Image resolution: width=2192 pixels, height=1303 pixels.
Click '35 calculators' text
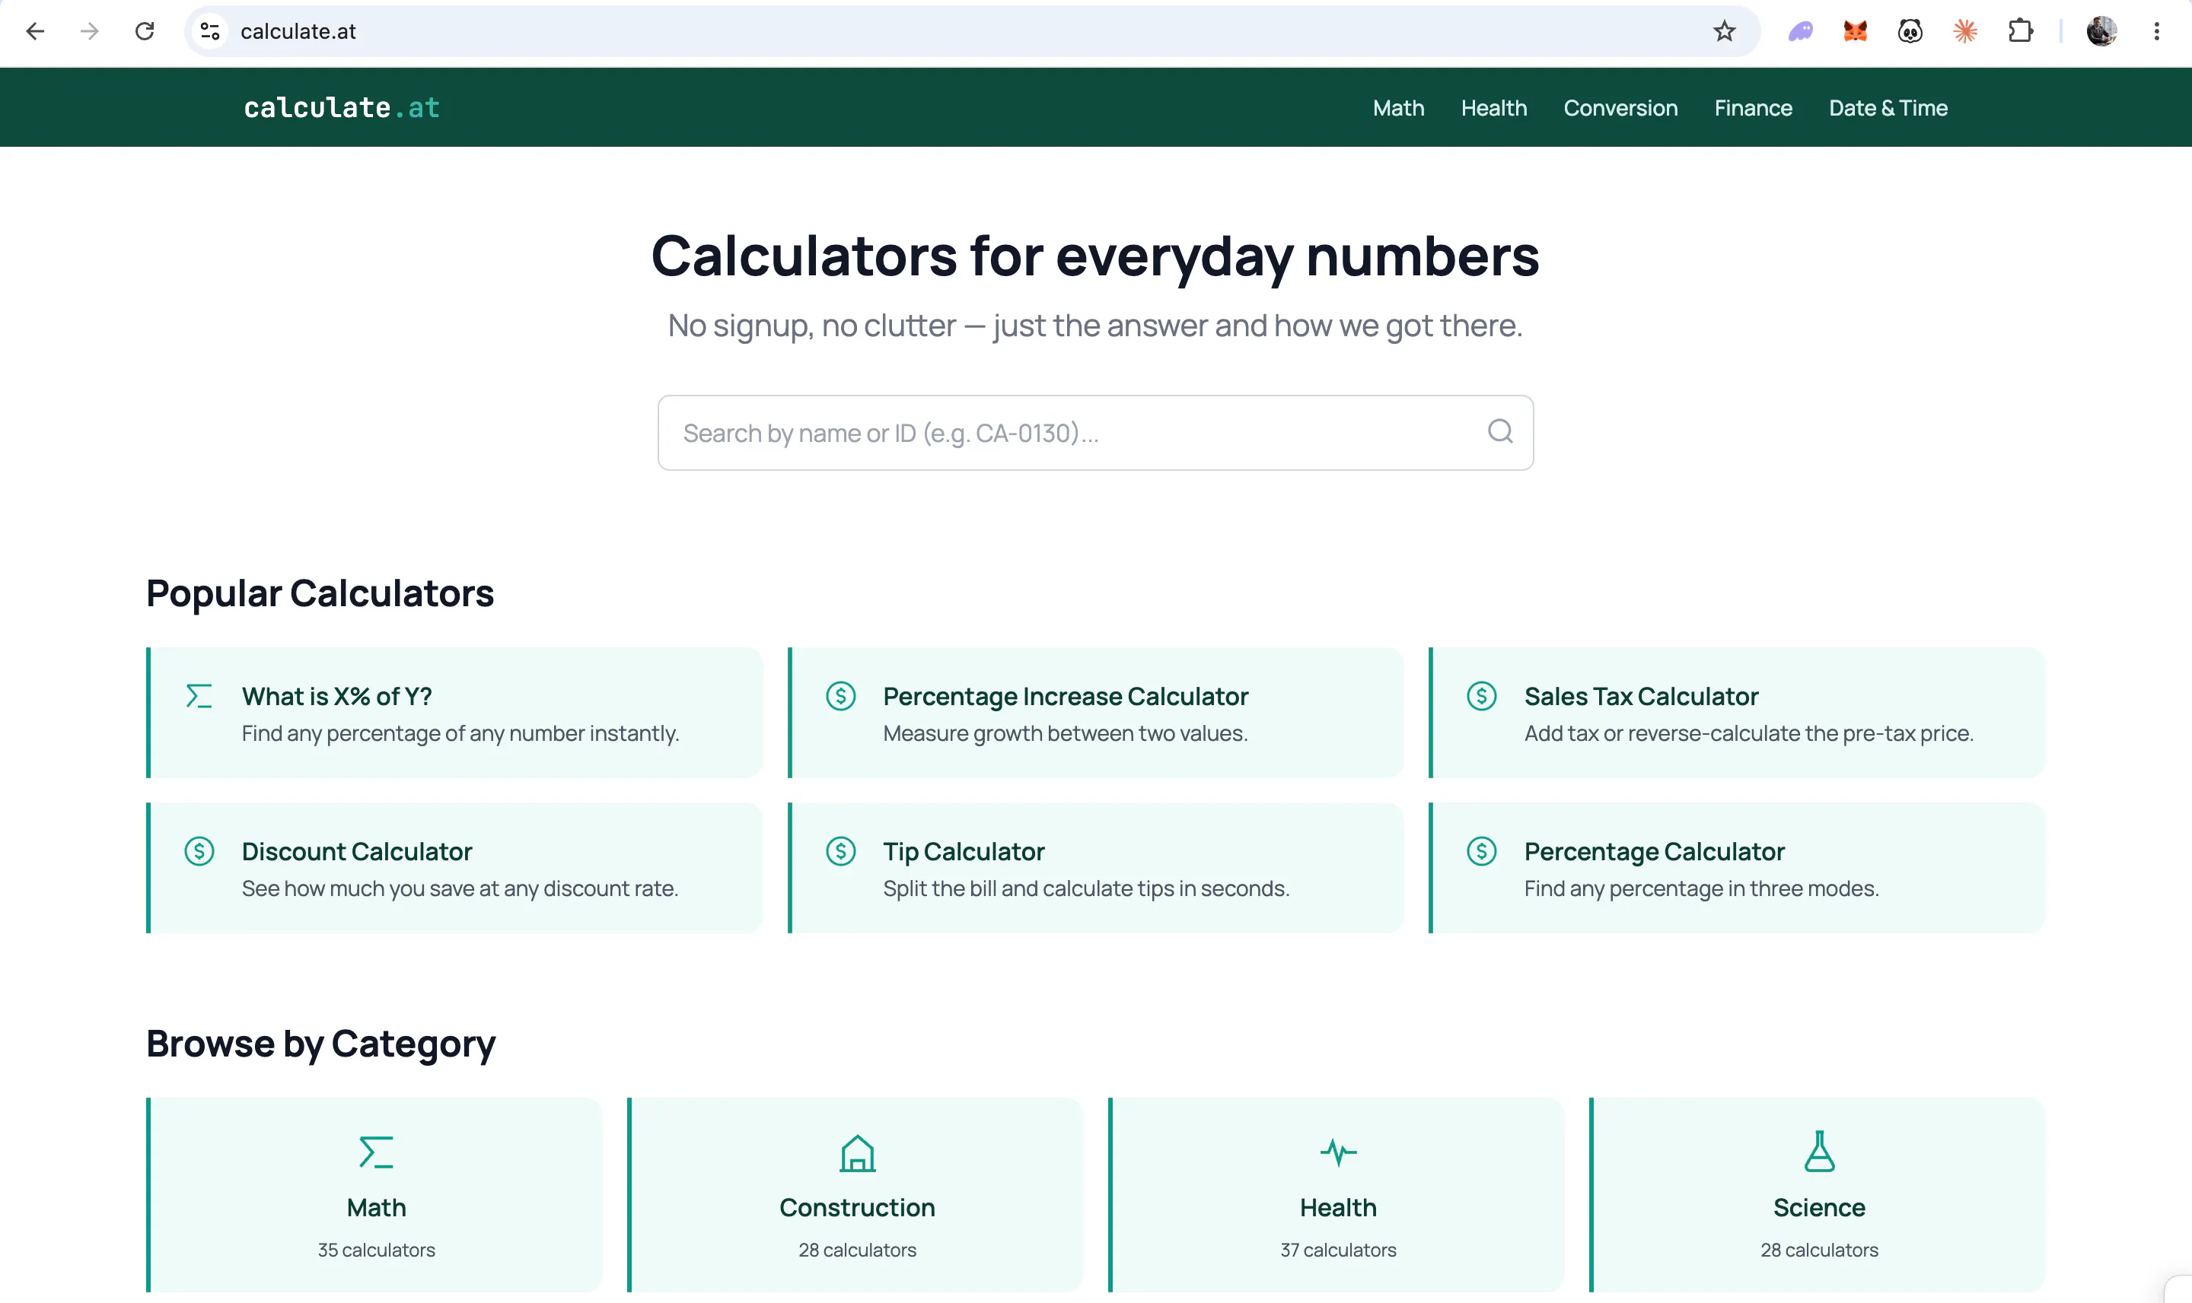376,1250
